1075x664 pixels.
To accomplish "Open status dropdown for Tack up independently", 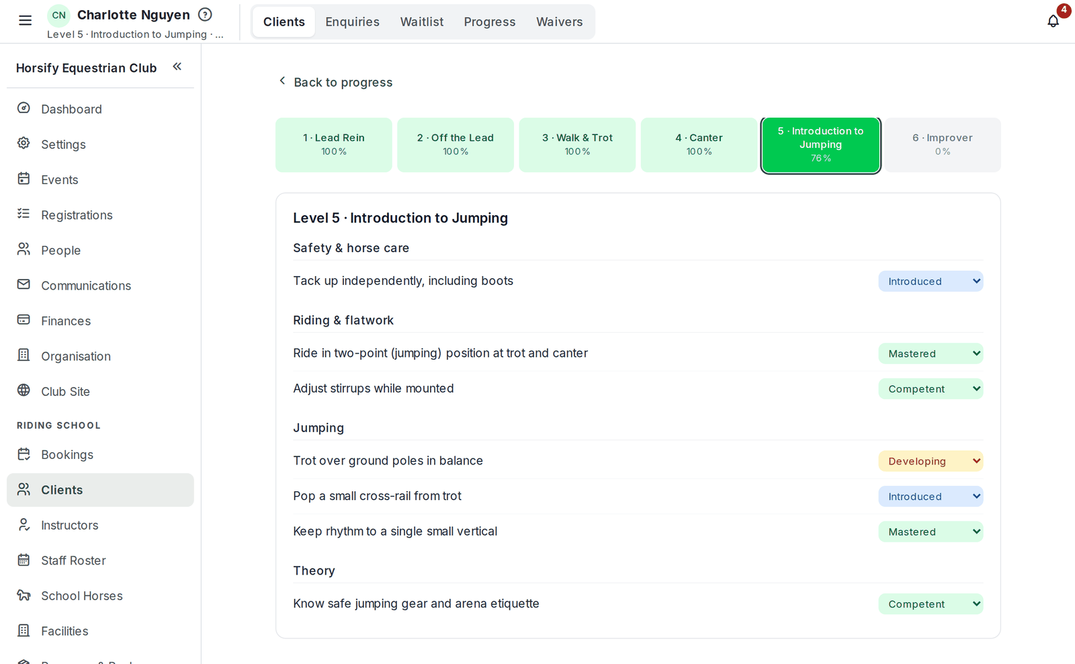I will click(931, 282).
